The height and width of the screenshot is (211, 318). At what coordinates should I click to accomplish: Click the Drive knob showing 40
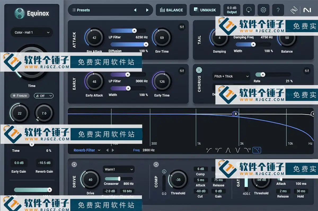90,180
